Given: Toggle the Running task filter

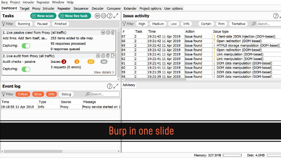Looking at the screenshot, I should coord(24,24).
